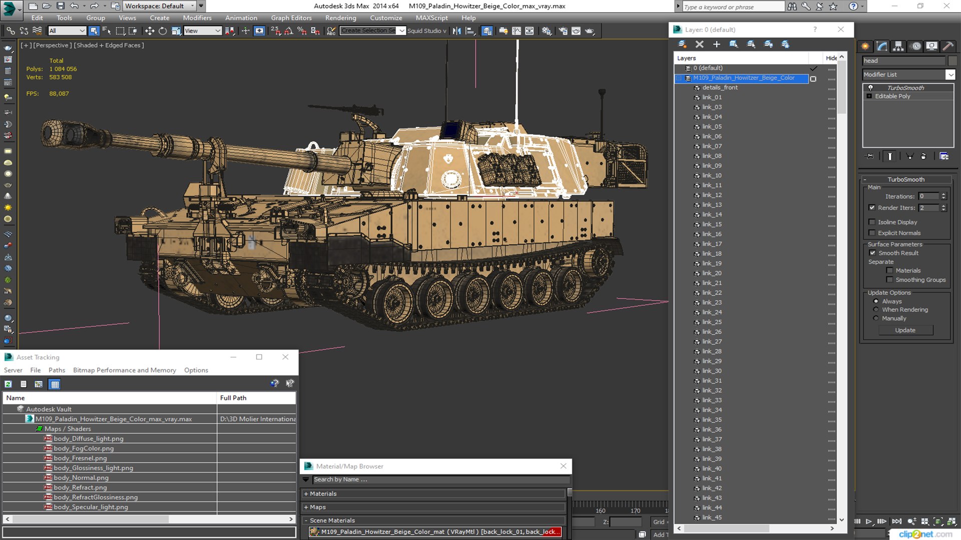This screenshot has width=961, height=540.
Task: Select the Rotate transform tool
Action: (163, 31)
